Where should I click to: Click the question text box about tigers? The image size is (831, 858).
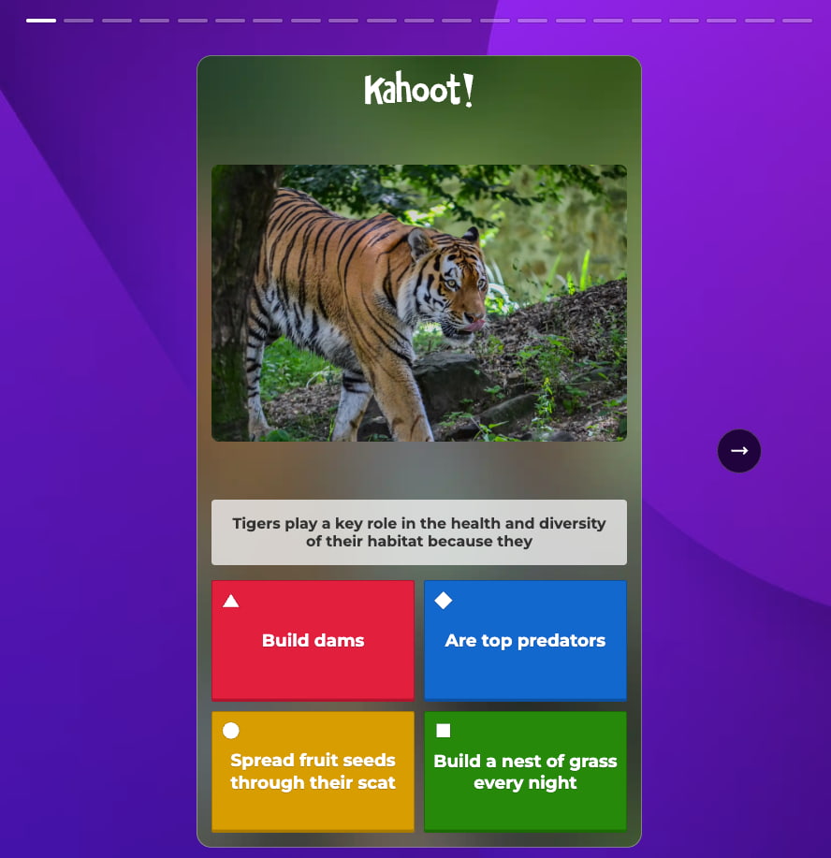pyautogui.click(x=418, y=532)
